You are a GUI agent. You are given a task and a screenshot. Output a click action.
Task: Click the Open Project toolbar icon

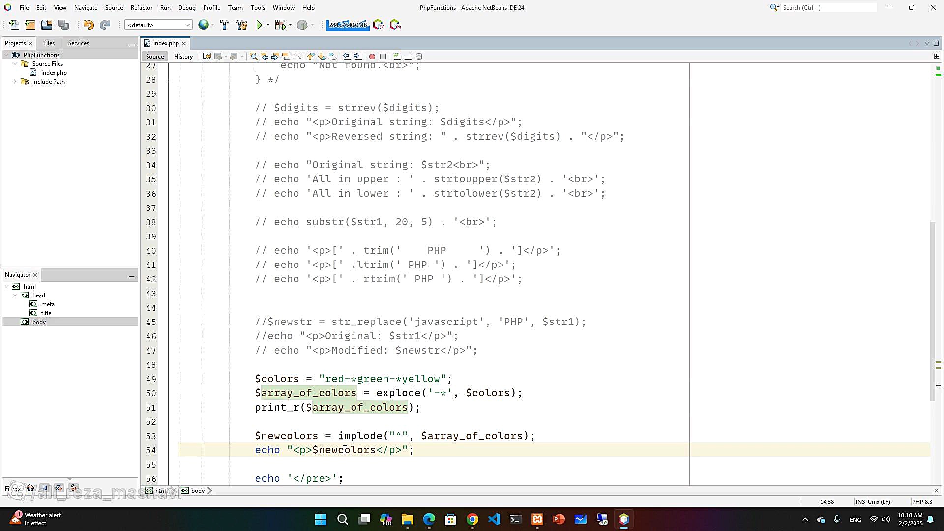(x=47, y=25)
